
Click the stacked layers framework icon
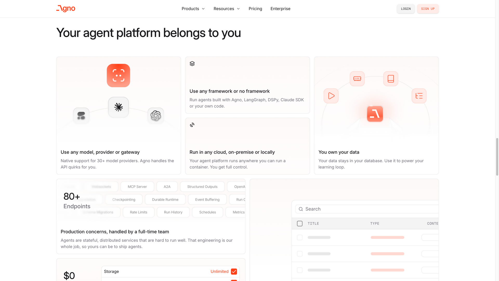192,64
